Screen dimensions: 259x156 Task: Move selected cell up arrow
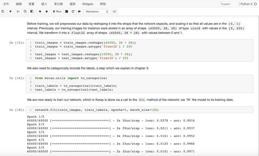[x=40, y=12]
